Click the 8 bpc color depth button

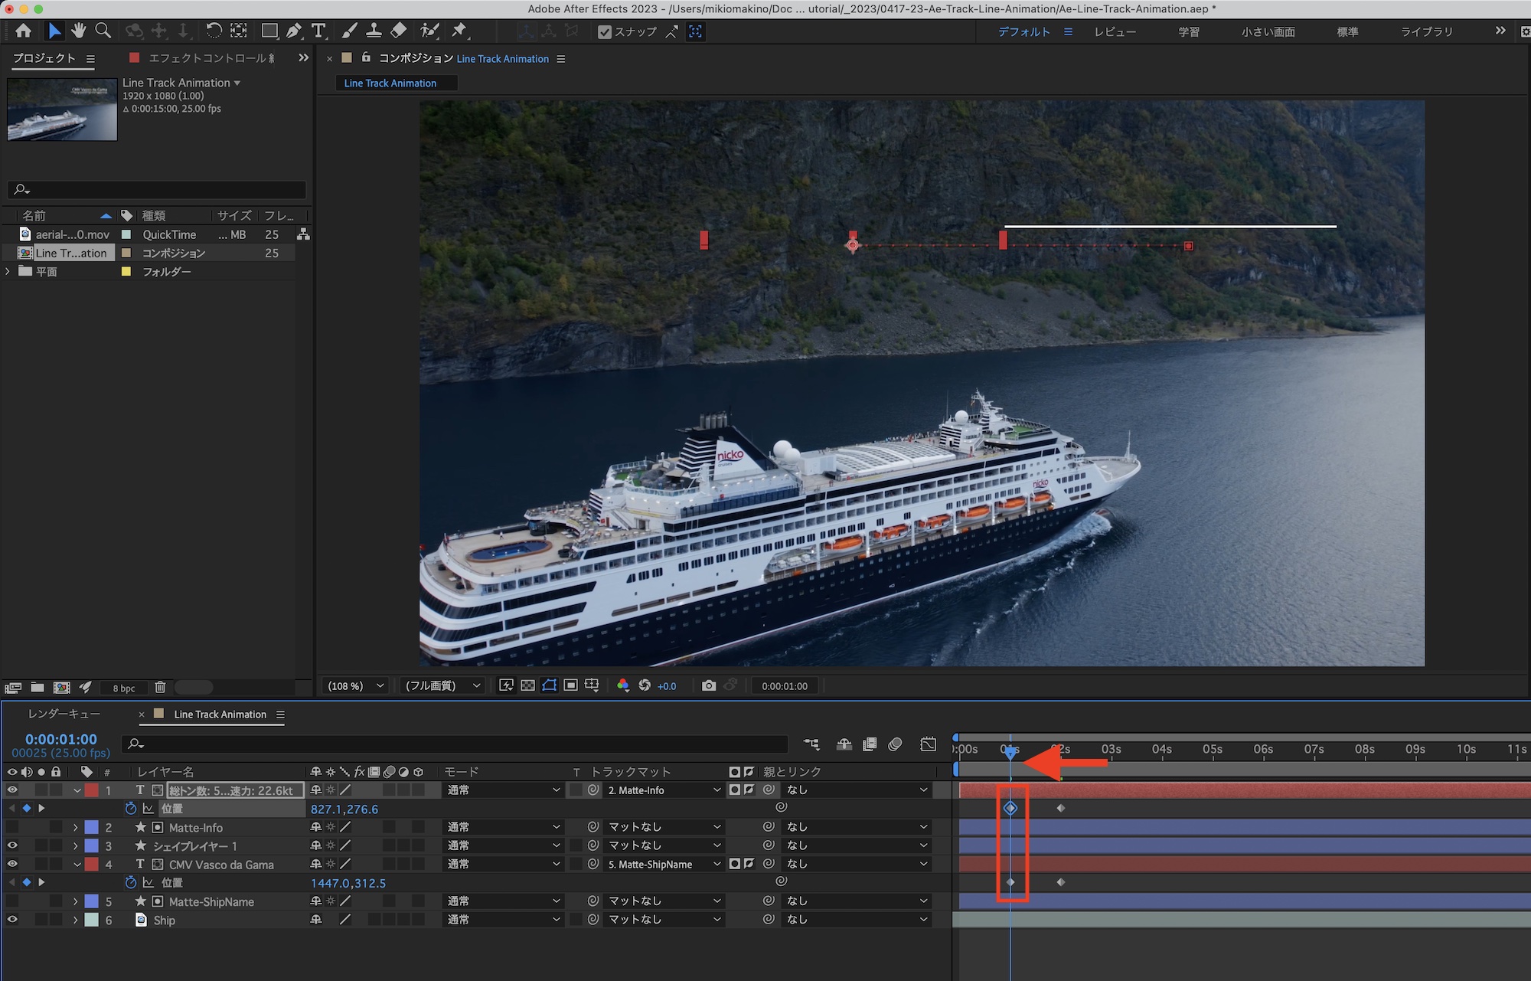[124, 688]
